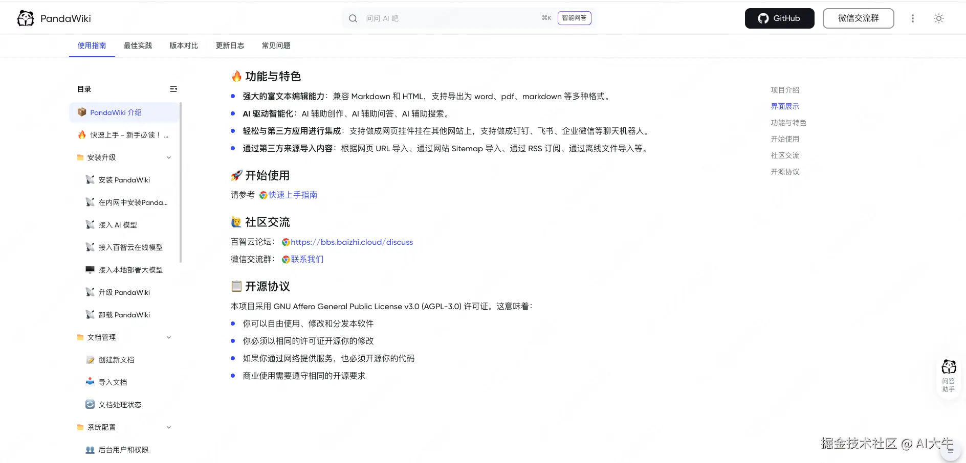Open the 卸载 PandaWiki sidebar page
The height and width of the screenshot is (463, 966).
(x=124, y=315)
